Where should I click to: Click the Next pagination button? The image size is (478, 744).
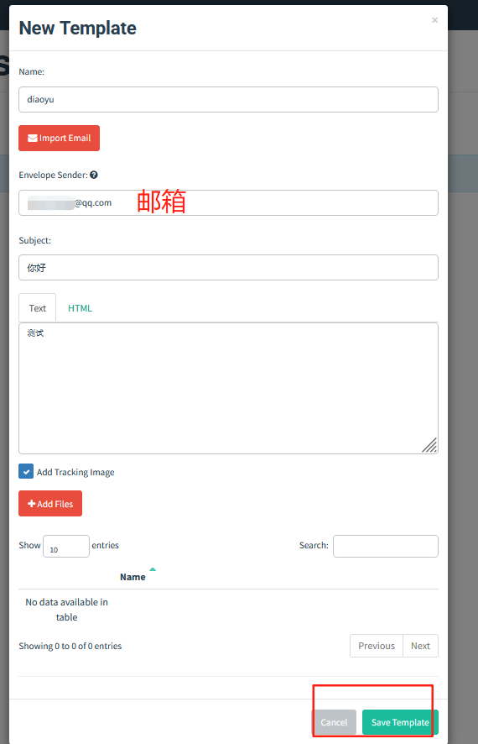pos(421,646)
